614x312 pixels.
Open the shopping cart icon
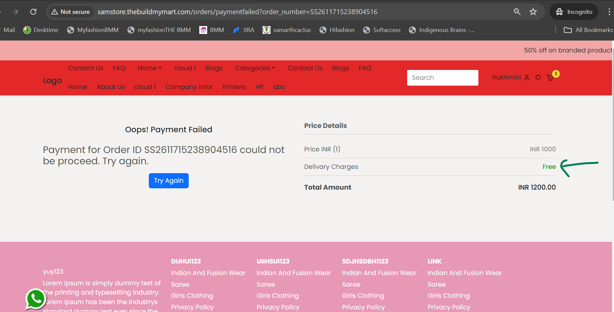(550, 78)
